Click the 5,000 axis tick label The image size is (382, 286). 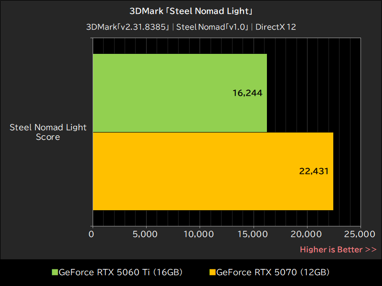(145, 235)
